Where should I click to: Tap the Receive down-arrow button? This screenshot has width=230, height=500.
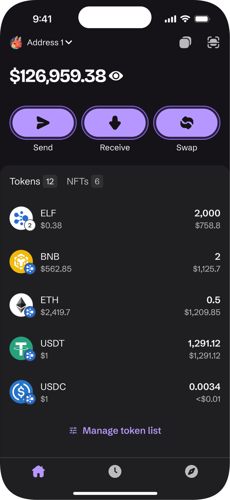coord(115,123)
